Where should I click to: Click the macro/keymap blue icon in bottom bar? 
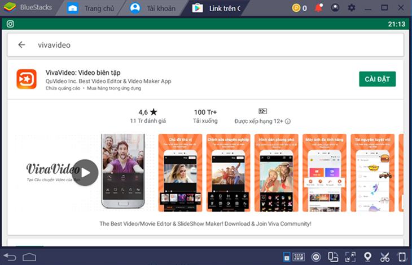[x=287, y=257]
